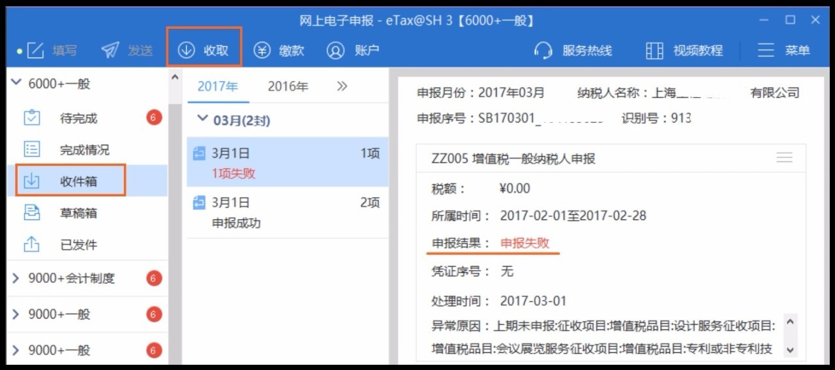
Task: Click the 异常原因 box scroll-down arrow
Action: point(791,350)
